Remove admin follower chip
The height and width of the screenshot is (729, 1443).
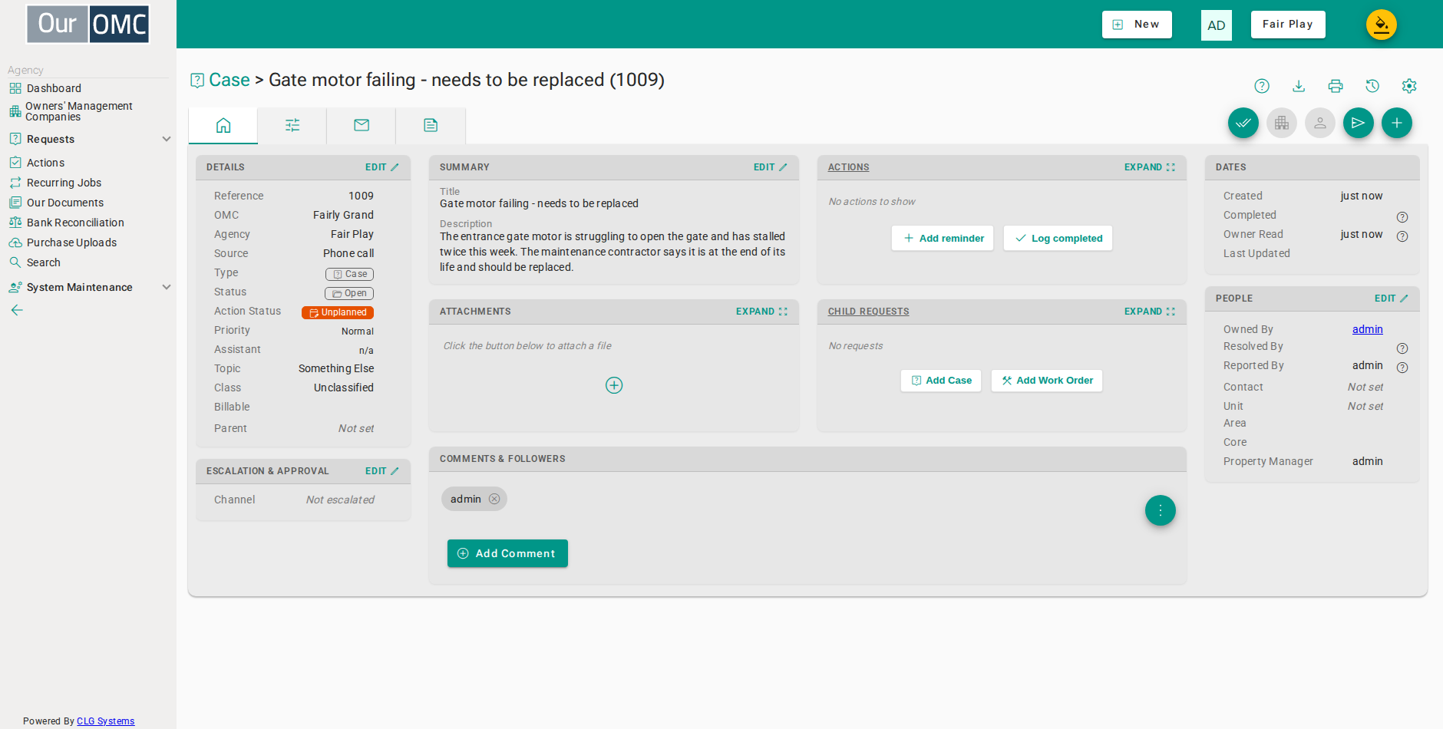click(x=494, y=499)
